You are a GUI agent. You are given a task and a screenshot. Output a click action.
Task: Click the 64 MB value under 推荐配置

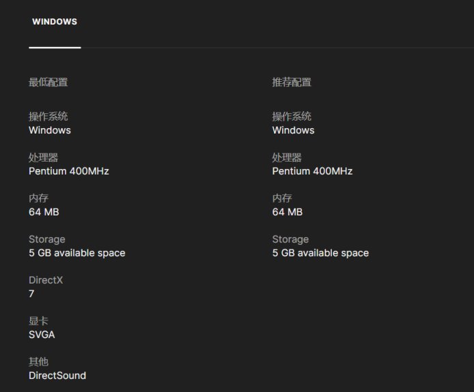(287, 212)
